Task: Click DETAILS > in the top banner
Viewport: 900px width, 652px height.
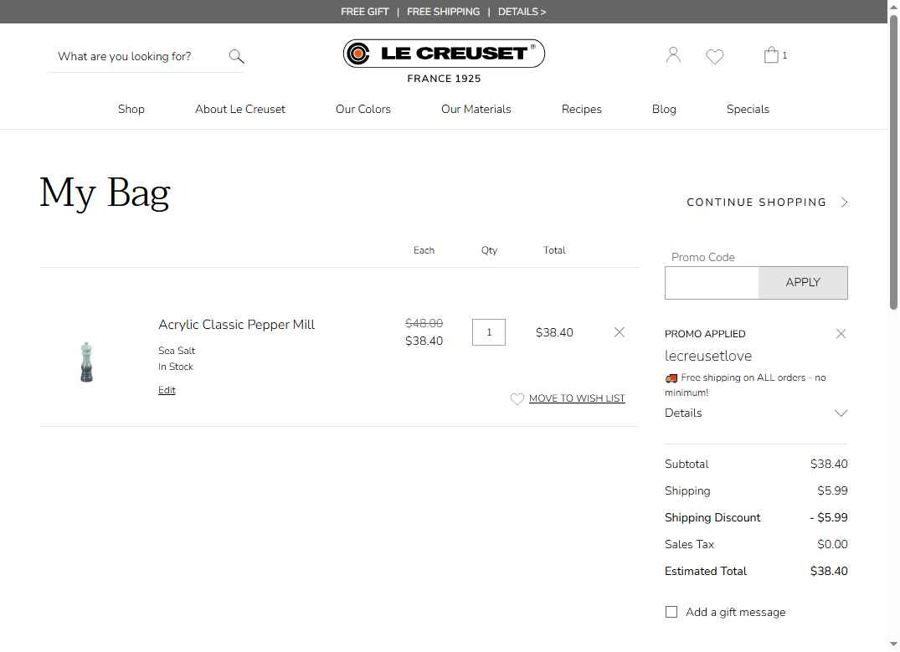Action: (x=522, y=12)
